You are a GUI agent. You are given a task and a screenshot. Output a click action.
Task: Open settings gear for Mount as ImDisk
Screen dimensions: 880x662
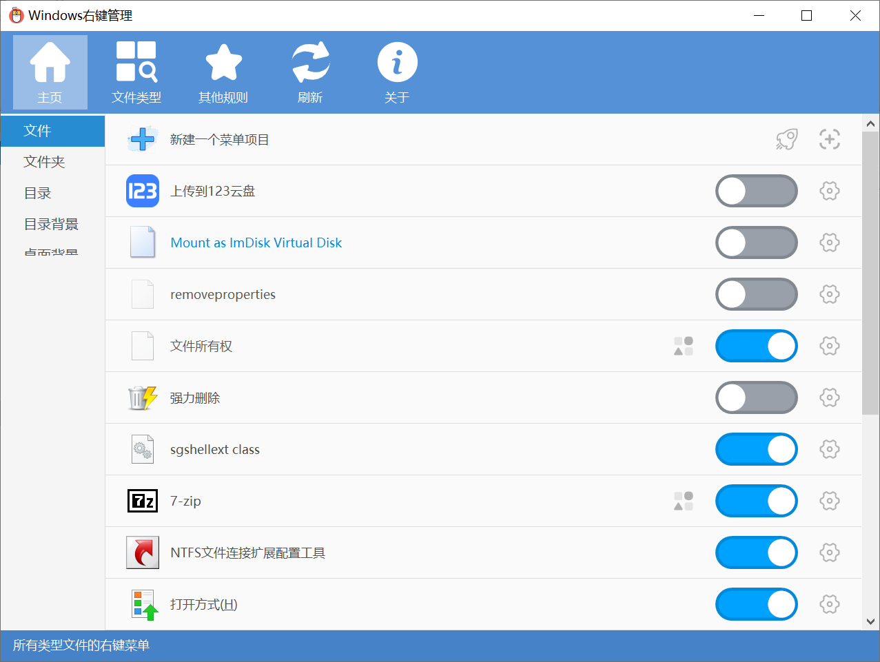830,242
